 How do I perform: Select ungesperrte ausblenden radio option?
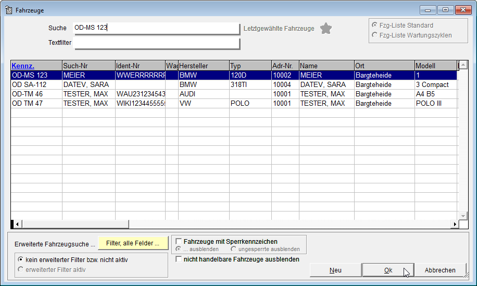click(x=233, y=249)
